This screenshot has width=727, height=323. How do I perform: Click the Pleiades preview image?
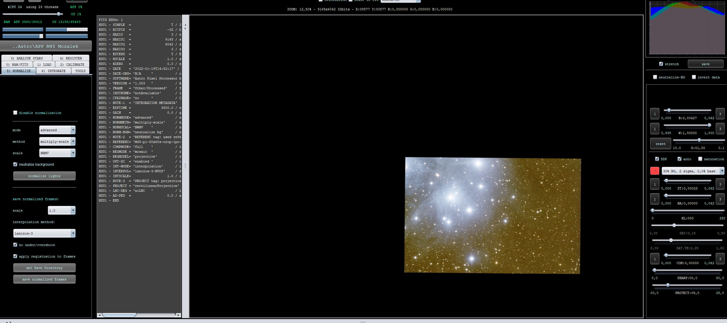coord(492,215)
